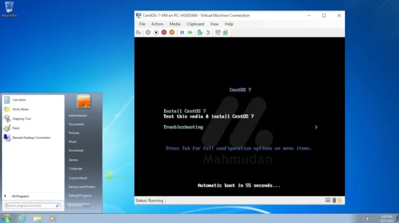The image size is (399, 223).
Task: Open Computer from Start menu
Action: tap(75, 169)
